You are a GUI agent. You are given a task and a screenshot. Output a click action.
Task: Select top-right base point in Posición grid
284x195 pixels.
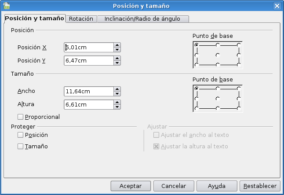coord(238,45)
